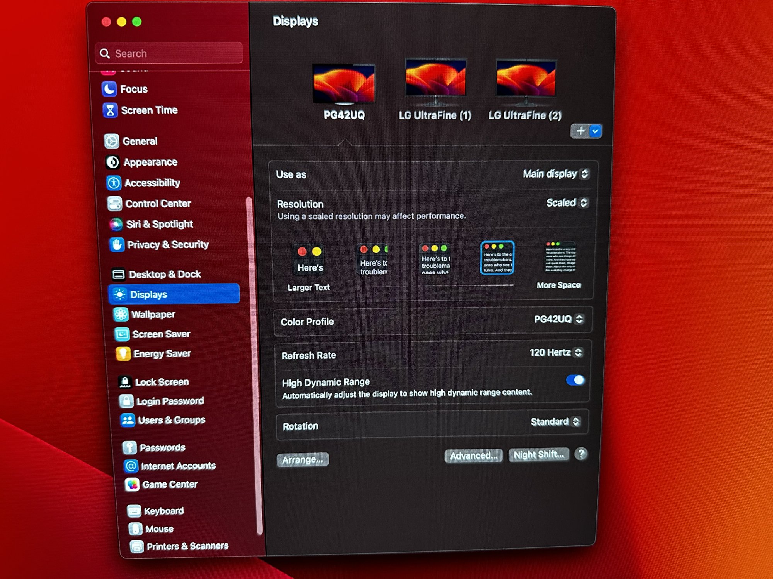Click the help question mark button
773x579 pixels.
581,454
